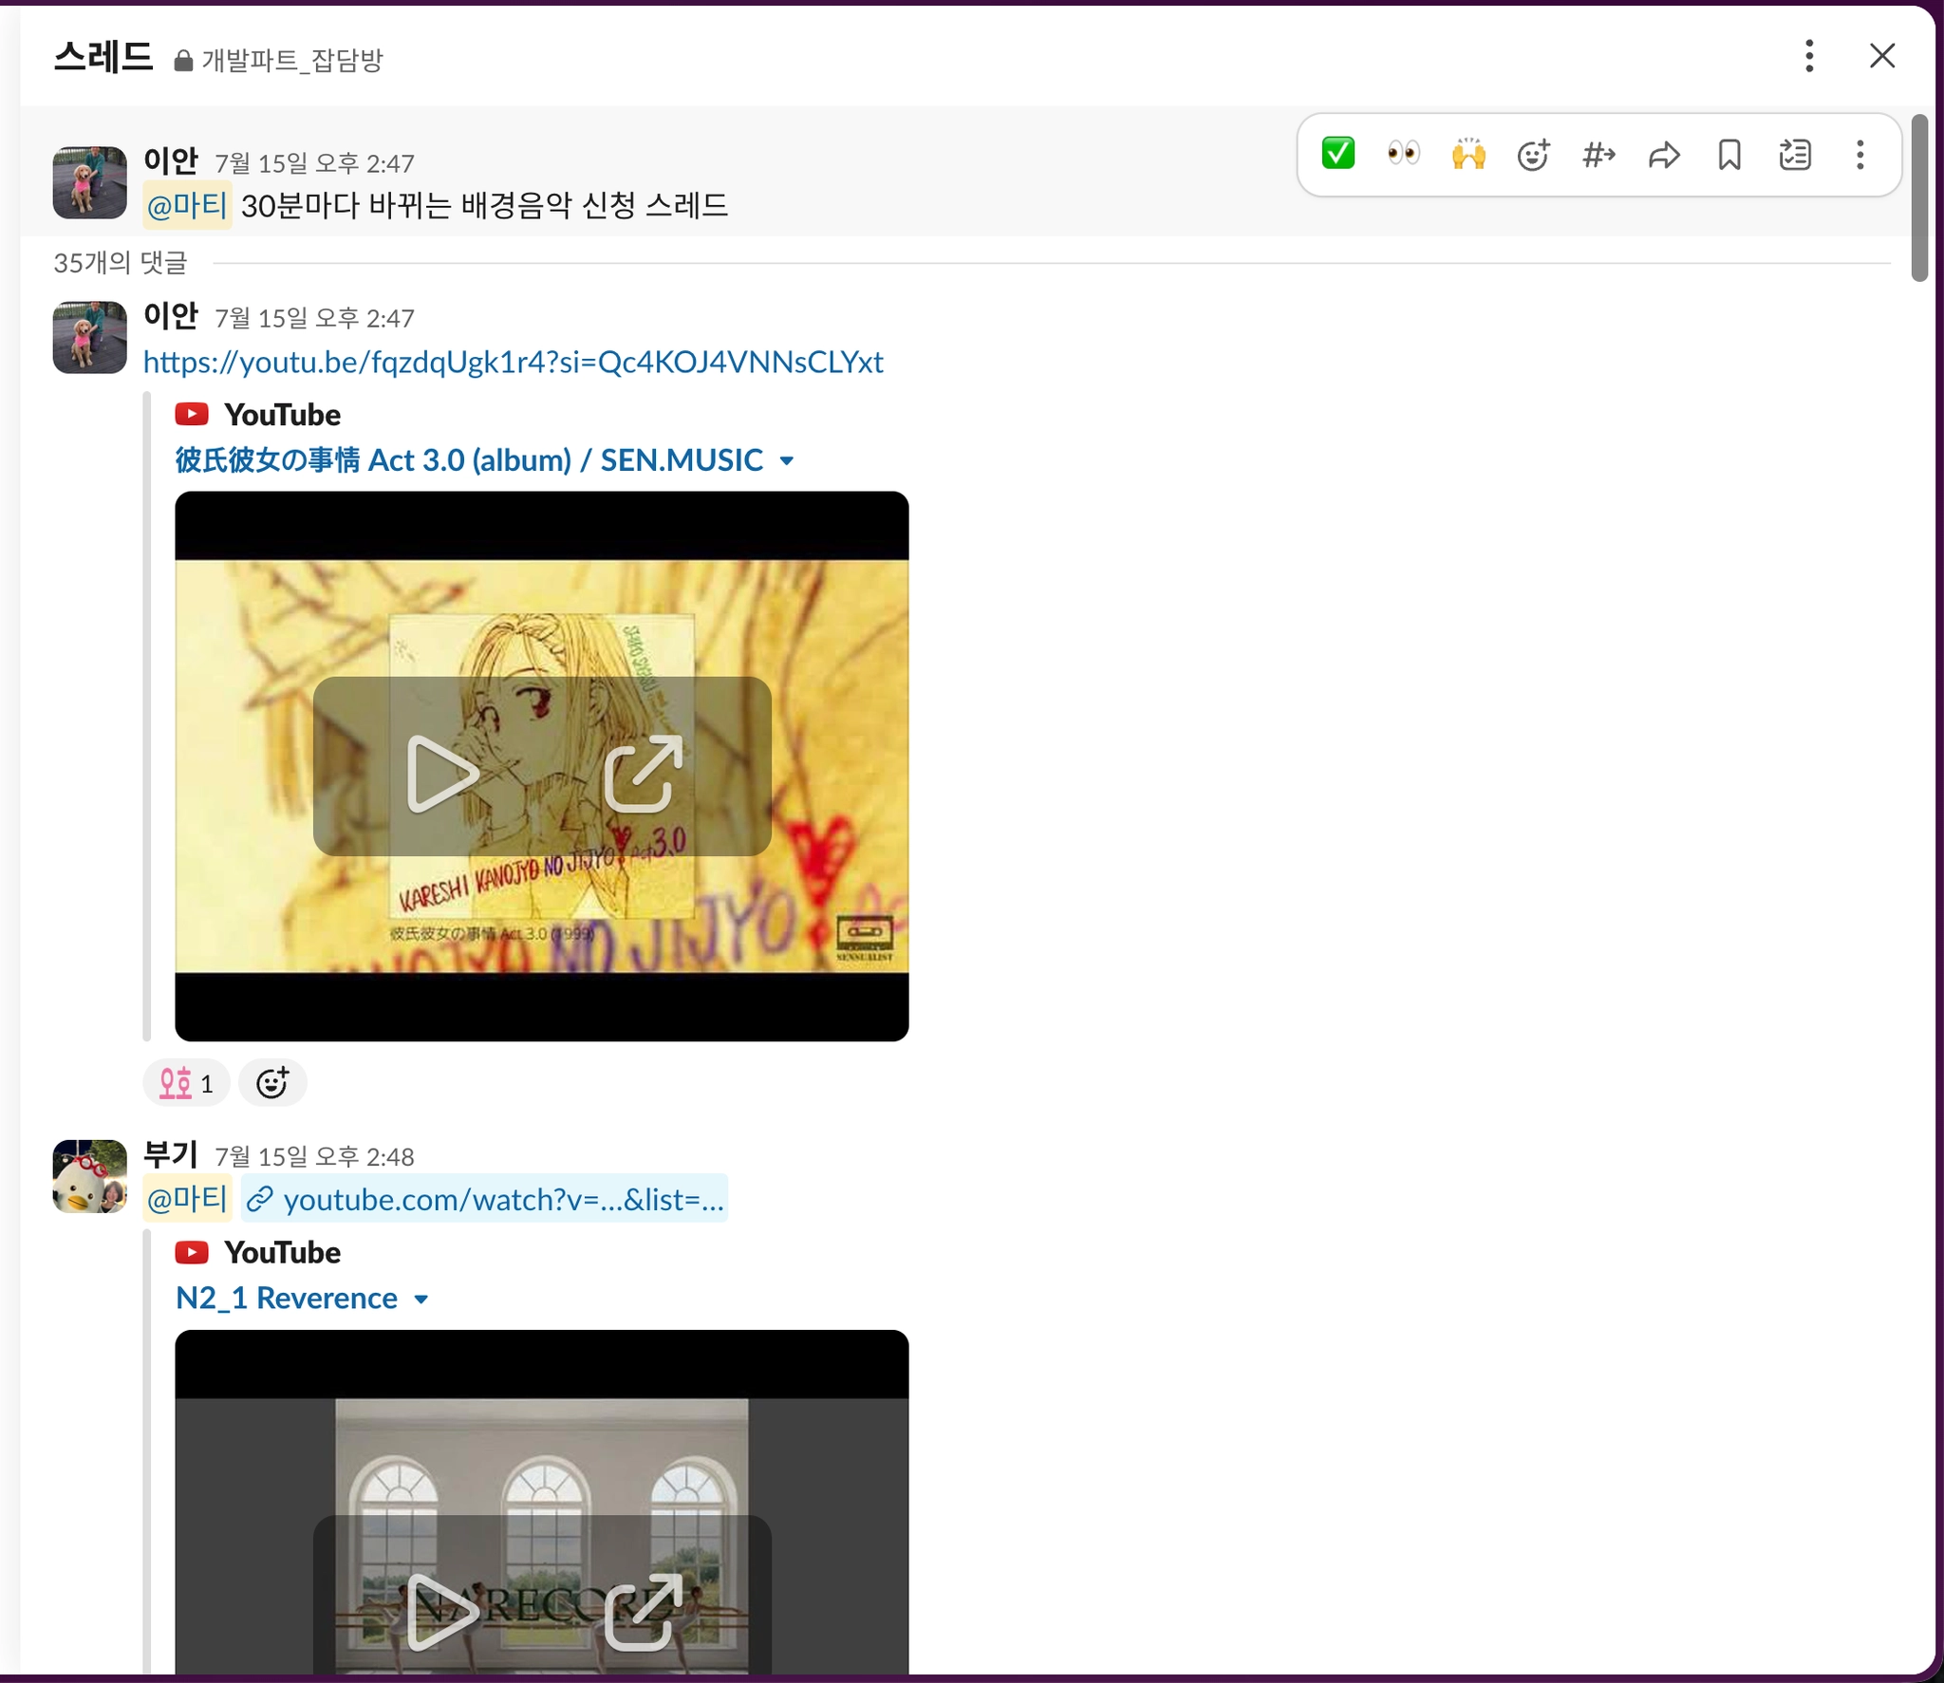1944x1683 pixels.
Task: Click the @마티 mention in 부기's message
Action: 187,1198
